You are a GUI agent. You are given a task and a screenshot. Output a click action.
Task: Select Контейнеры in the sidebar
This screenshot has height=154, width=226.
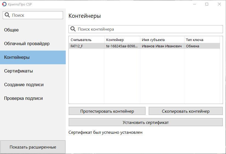(x=33, y=57)
